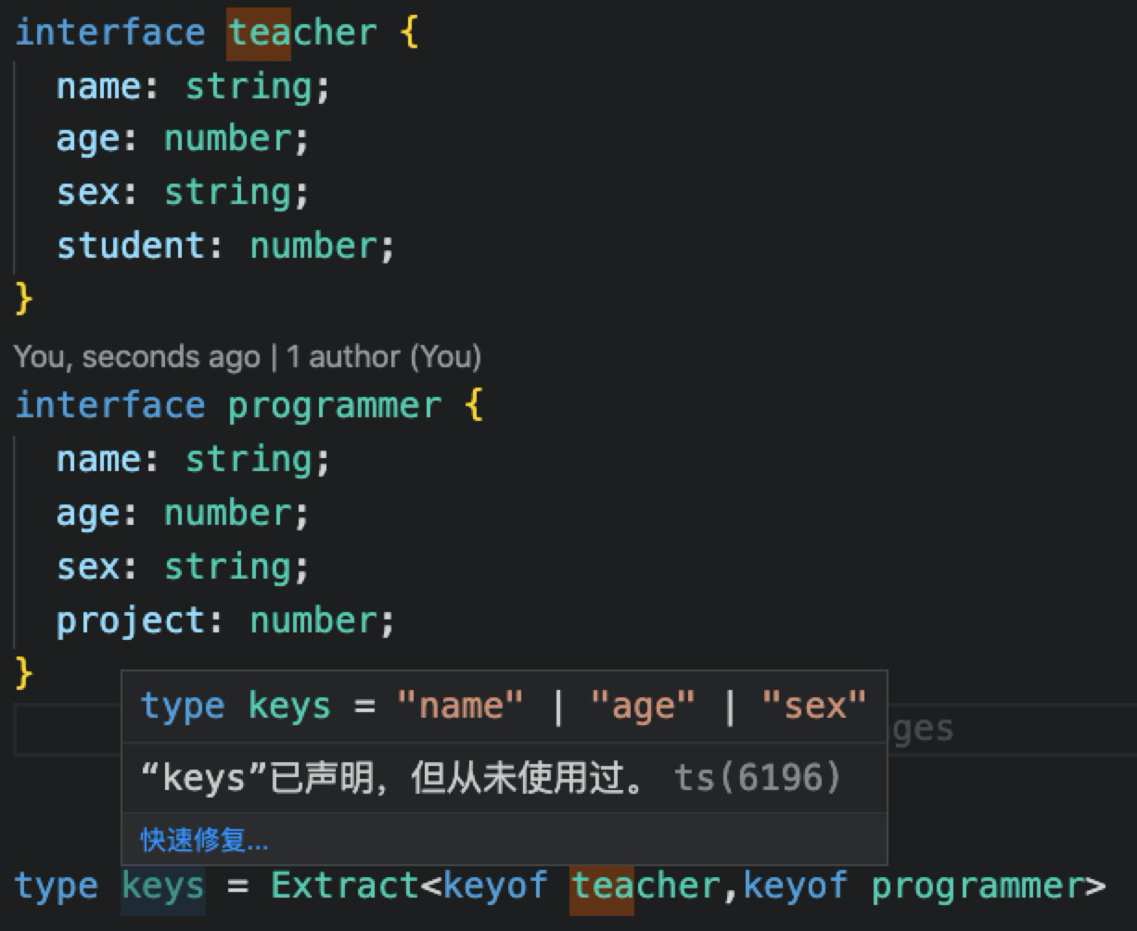Click the keyof keyword before programmer
The width and height of the screenshot is (1137, 931).
795,886
